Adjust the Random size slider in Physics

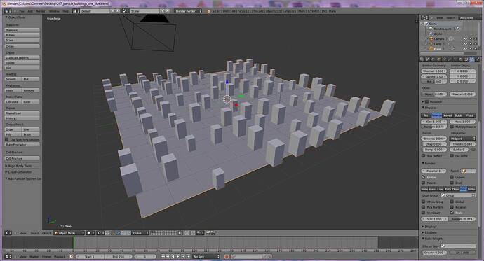coord(433,127)
